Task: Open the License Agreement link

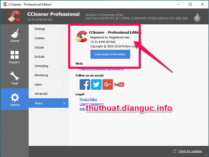Action: [92, 104]
